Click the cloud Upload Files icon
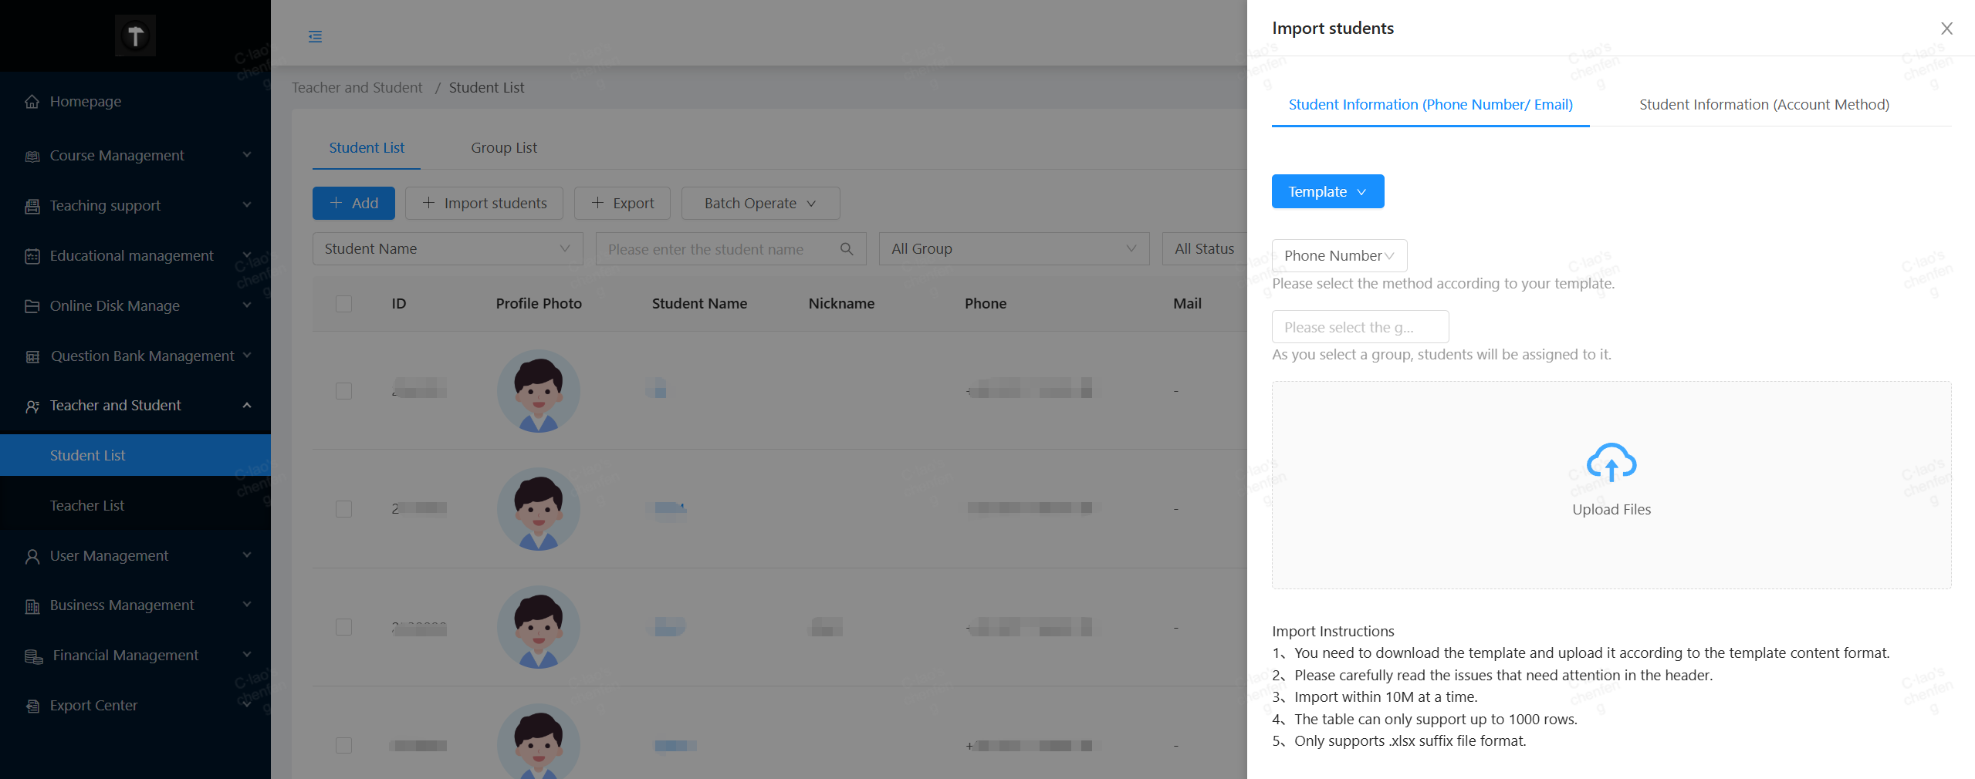The image size is (1975, 779). click(1611, 462)
